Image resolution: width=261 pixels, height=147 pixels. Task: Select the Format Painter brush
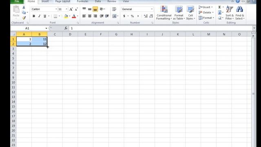point(24,18)
